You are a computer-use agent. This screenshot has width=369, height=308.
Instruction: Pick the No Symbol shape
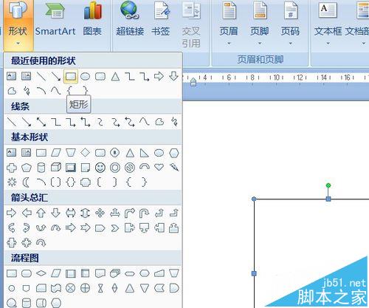click(x=130, y=168)
